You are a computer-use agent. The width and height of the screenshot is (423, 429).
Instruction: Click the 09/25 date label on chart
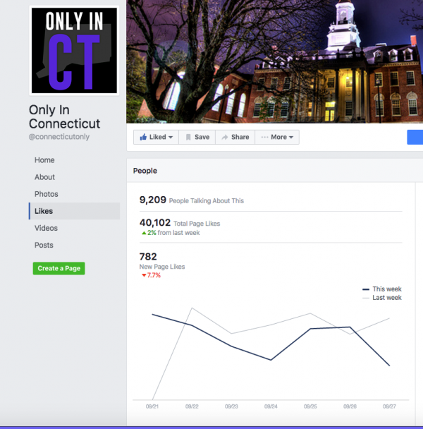pyautogui.click(x=310, y=406)
